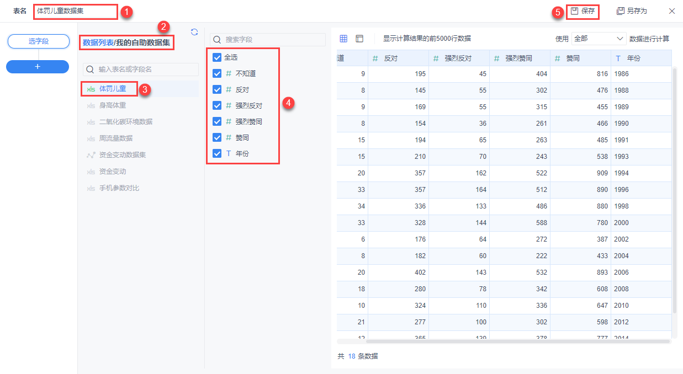Click the 强烈反对 value 164
The height and width of the screenshot is (374, 683).
click(x=480, y=190)
